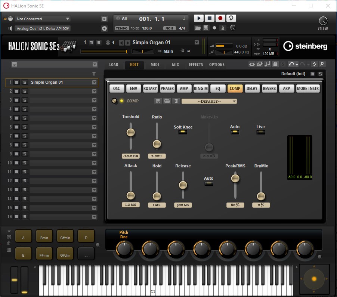
Task: Toggle the Loop playback button
Action: pyautogui.click(x=231, y=18)
